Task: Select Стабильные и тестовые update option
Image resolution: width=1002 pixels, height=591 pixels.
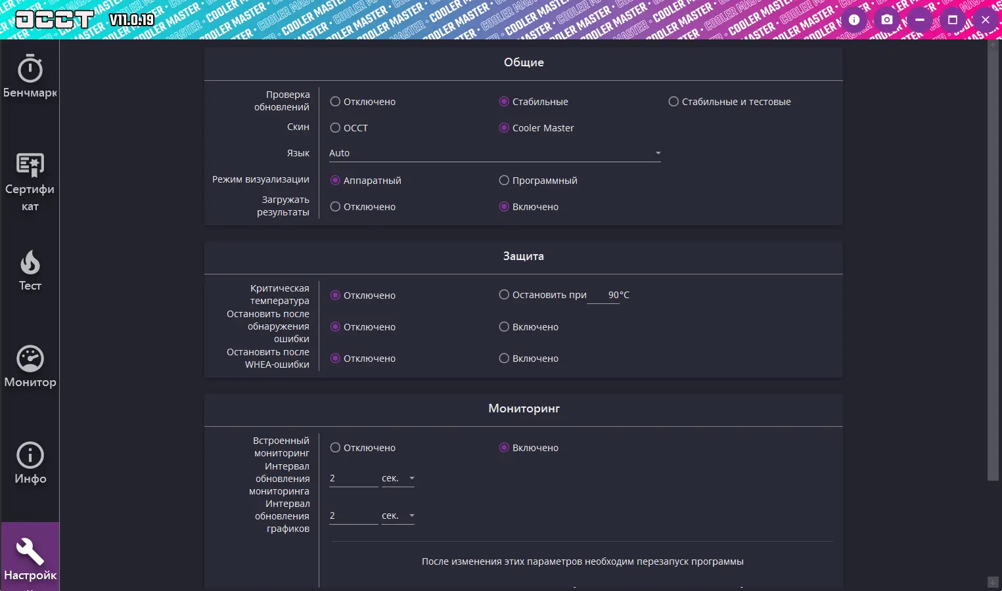Action: [673, 102]
